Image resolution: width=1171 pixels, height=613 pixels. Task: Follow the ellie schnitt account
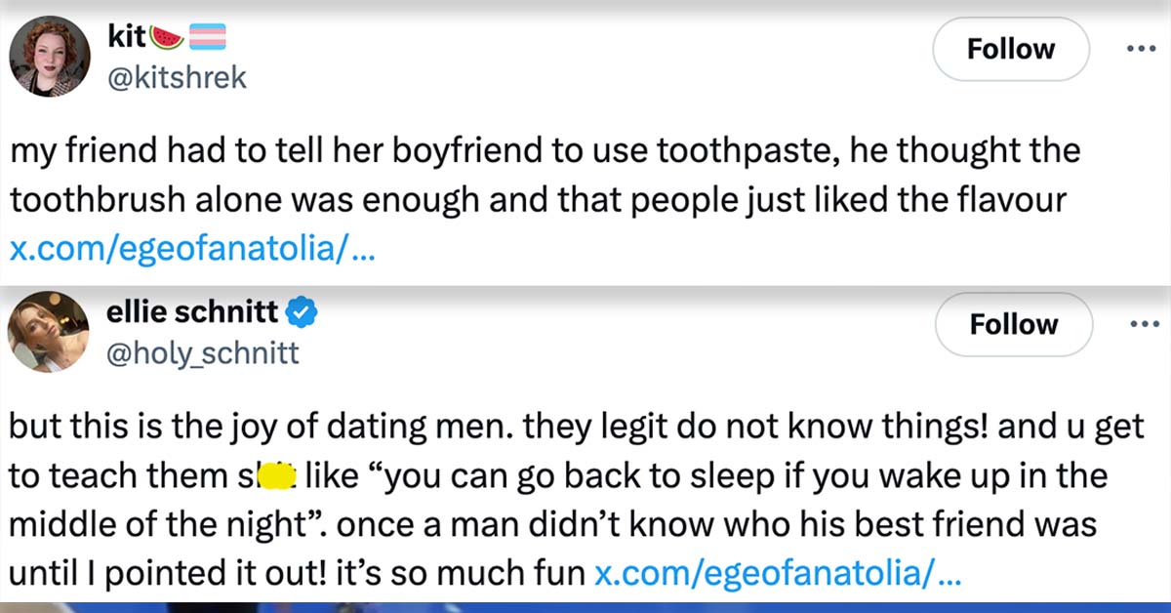click(x=1014, y=324)
